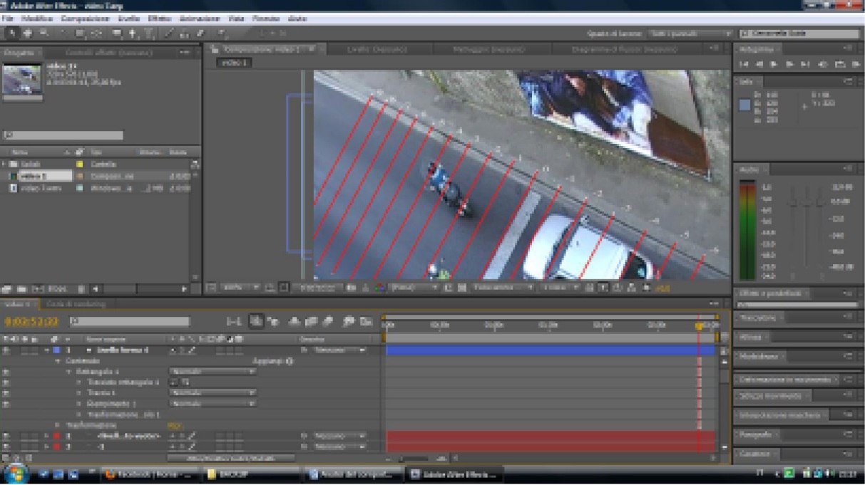The image size is (865, 485).
Task: Click the new folder icon in Project panel
Action: pos(21,289)
